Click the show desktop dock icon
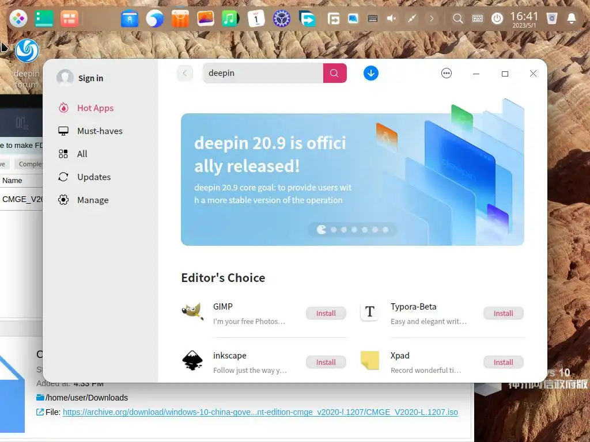Image resolution: width=590 pixels, height=442 pixels. 44,18
